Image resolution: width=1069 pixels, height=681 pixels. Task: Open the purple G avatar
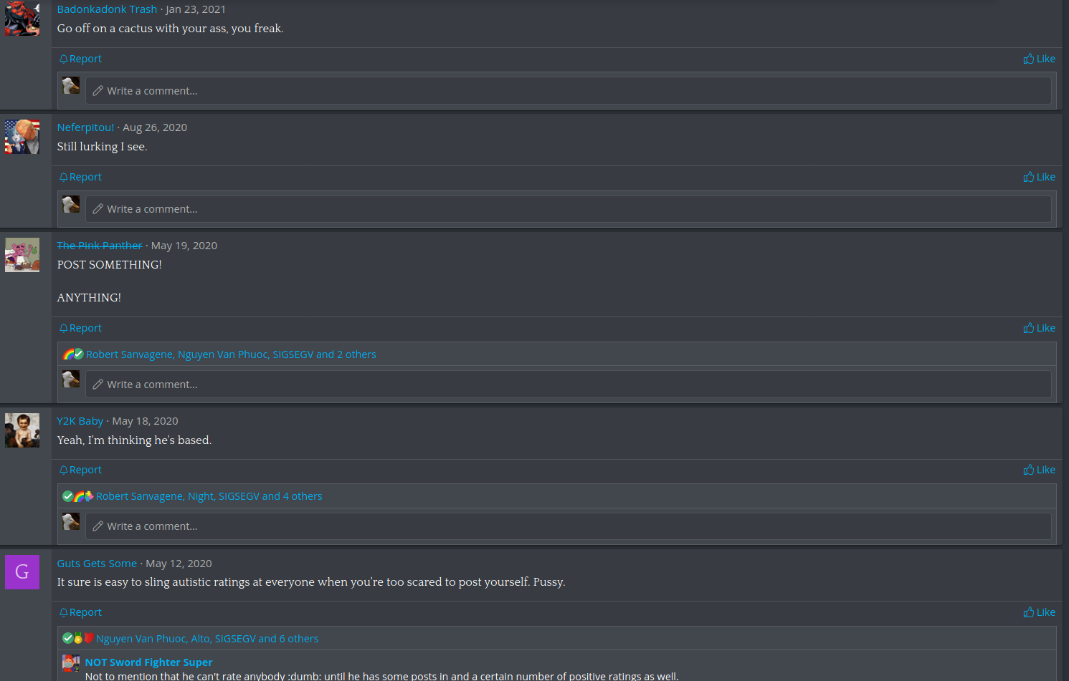click(22, 572)
